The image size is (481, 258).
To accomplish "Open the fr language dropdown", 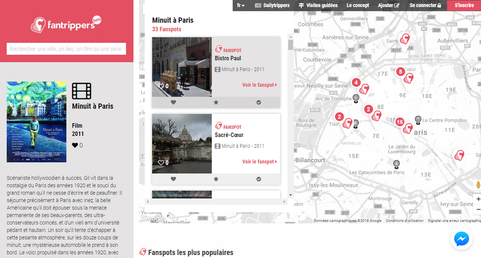I will (x=241, y=6).
